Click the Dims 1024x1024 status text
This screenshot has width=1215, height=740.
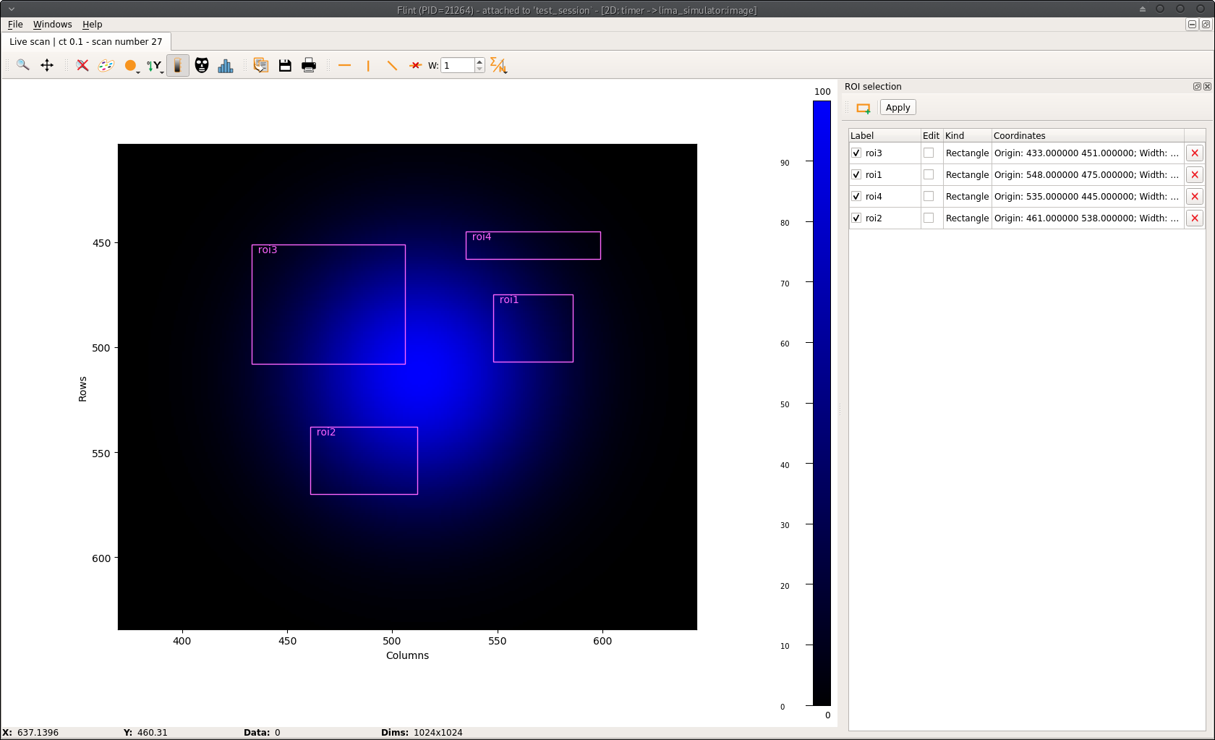422,732
